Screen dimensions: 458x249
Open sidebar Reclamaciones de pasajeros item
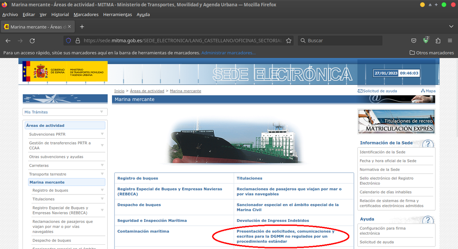point(63,226)
